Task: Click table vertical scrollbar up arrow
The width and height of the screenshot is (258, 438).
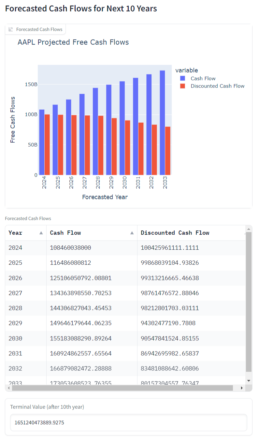Action: pyautogui.click(x=249, y=228)
